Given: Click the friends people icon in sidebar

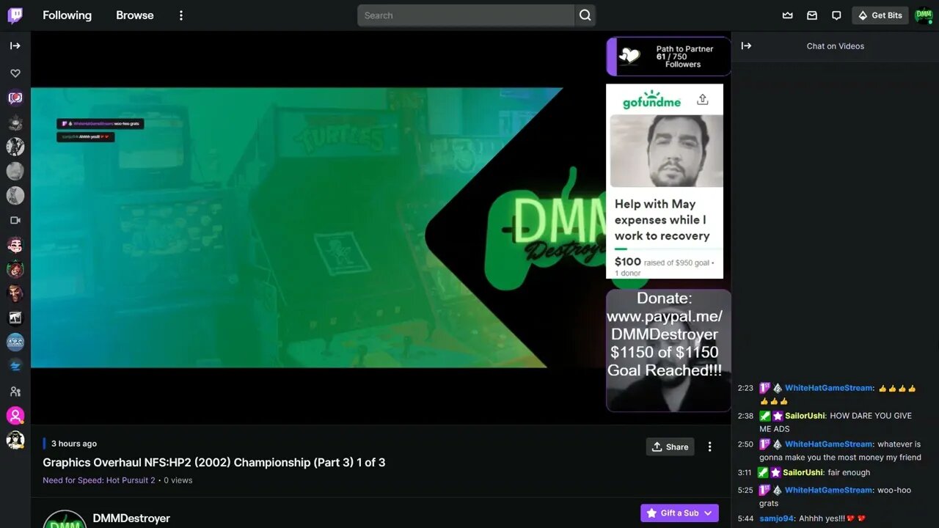Looking at the screenshot, I should click(15, 392).
